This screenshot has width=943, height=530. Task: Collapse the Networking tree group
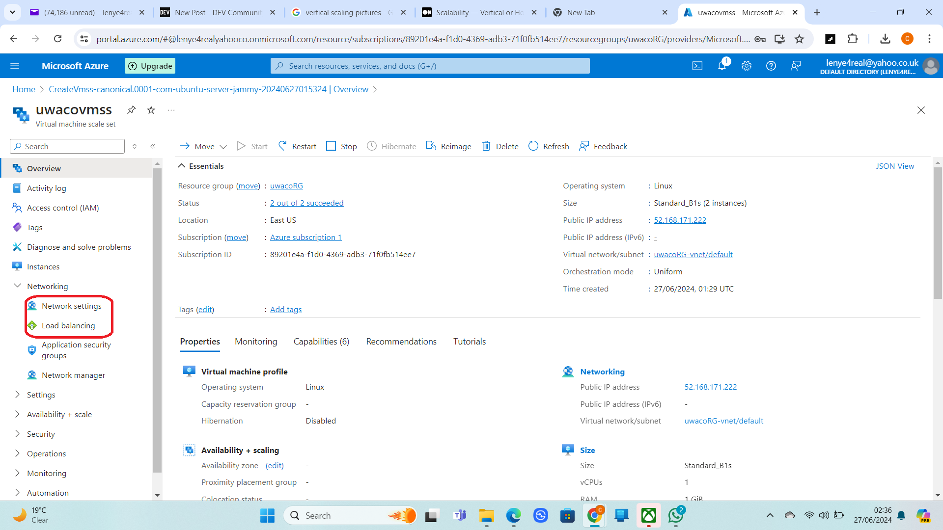[18, 286]
